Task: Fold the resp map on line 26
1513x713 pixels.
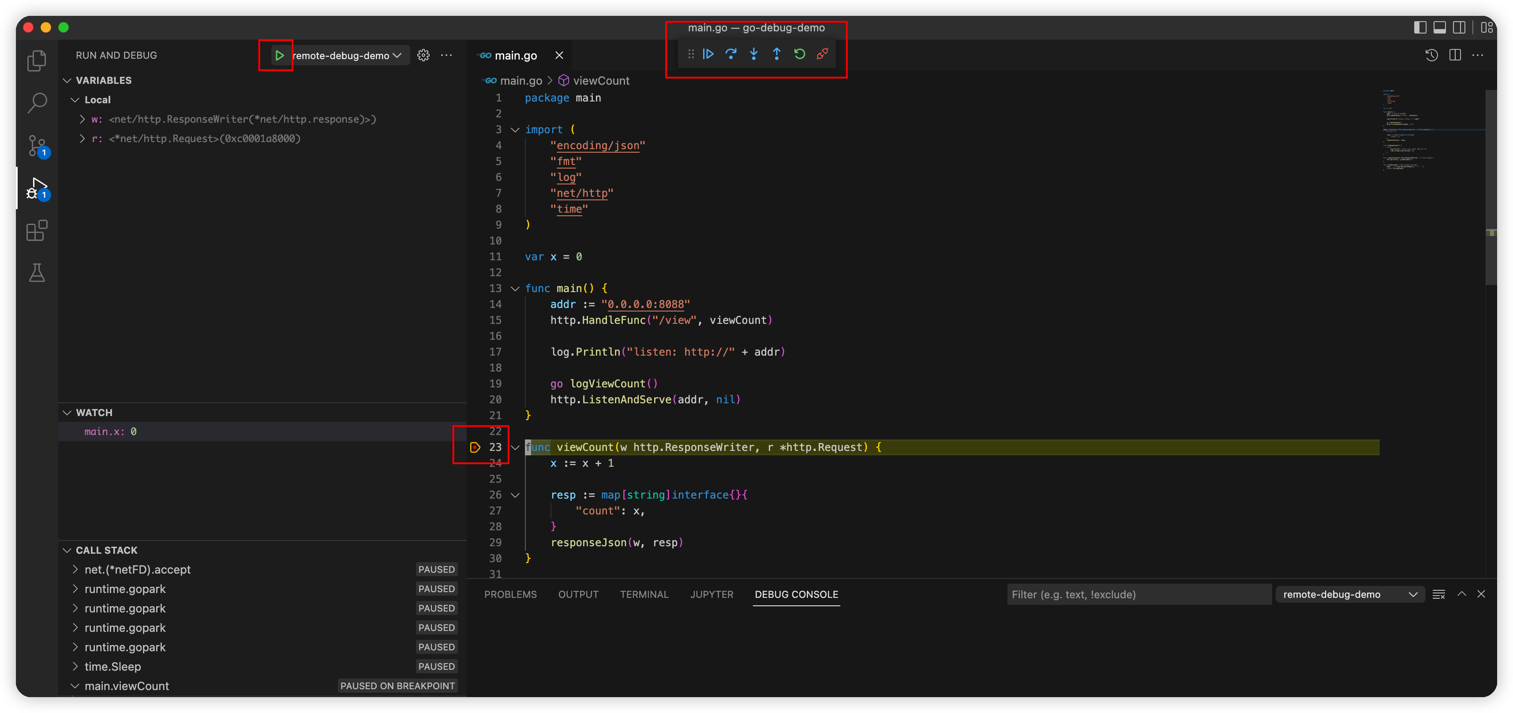Action: click(515, 495)
